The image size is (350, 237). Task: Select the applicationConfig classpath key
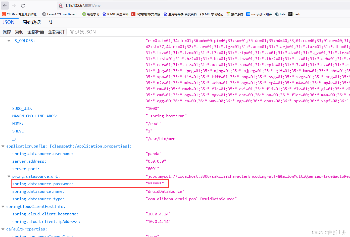69,146
